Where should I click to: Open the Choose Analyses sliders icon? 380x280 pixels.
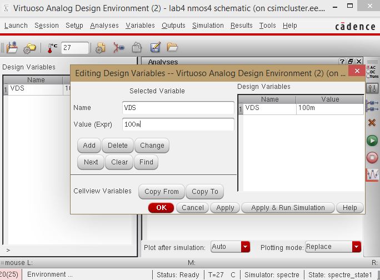point(372,88)
